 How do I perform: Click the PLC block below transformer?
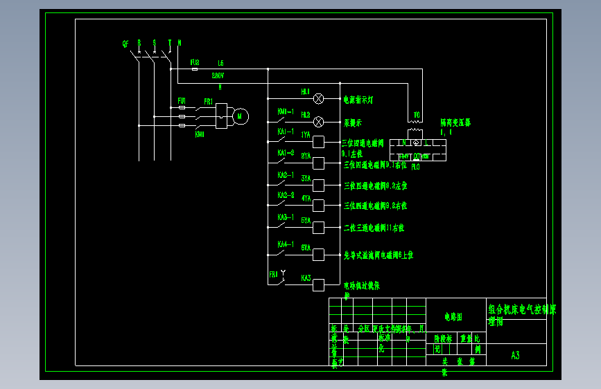point(418,150)
